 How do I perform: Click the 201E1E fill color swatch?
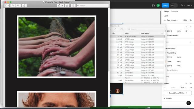tap(166, 31)
